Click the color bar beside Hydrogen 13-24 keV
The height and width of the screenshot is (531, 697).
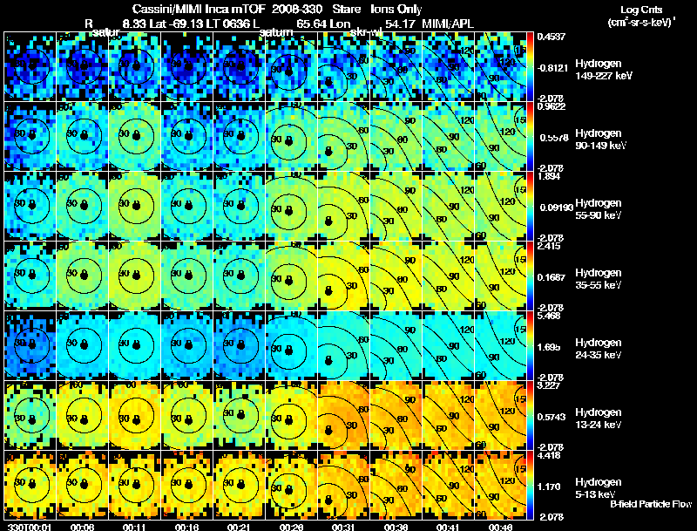pyautogui.click(x=530, y=416)
